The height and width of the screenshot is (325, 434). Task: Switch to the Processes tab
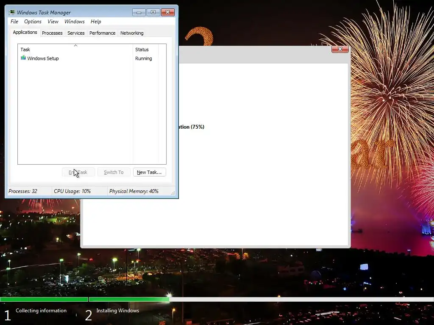(52, 33)
